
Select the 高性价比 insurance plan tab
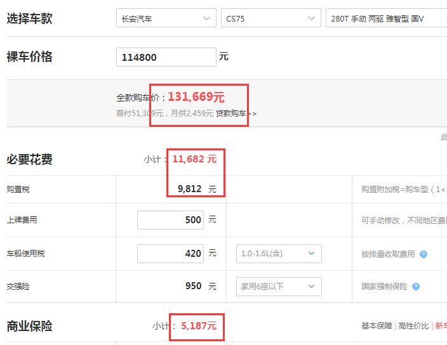(x=413, y=326)
